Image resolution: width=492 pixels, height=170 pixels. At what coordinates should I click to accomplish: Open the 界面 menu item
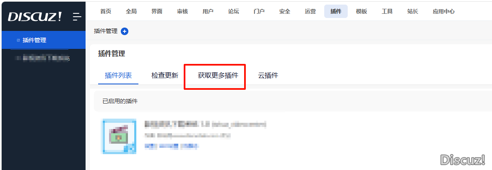point(157,12)
